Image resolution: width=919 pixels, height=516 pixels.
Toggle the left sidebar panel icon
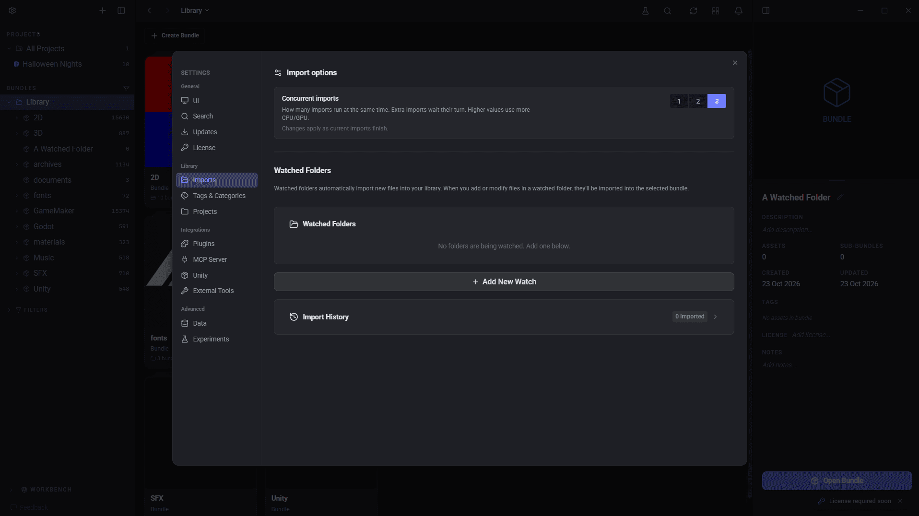pyautogui.click(x=121, y=11)
